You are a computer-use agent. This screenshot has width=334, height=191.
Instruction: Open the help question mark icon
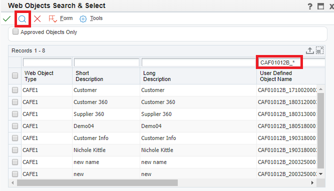click(310, 6)
